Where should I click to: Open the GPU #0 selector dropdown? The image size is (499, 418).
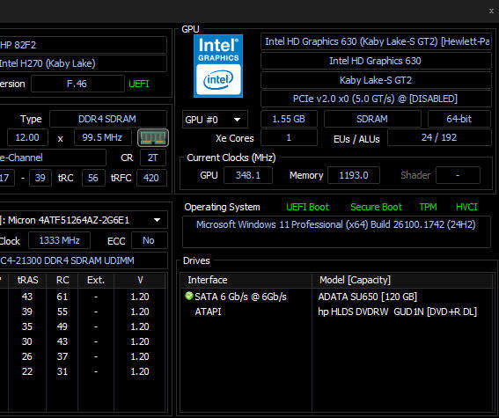tap(215, 120)
